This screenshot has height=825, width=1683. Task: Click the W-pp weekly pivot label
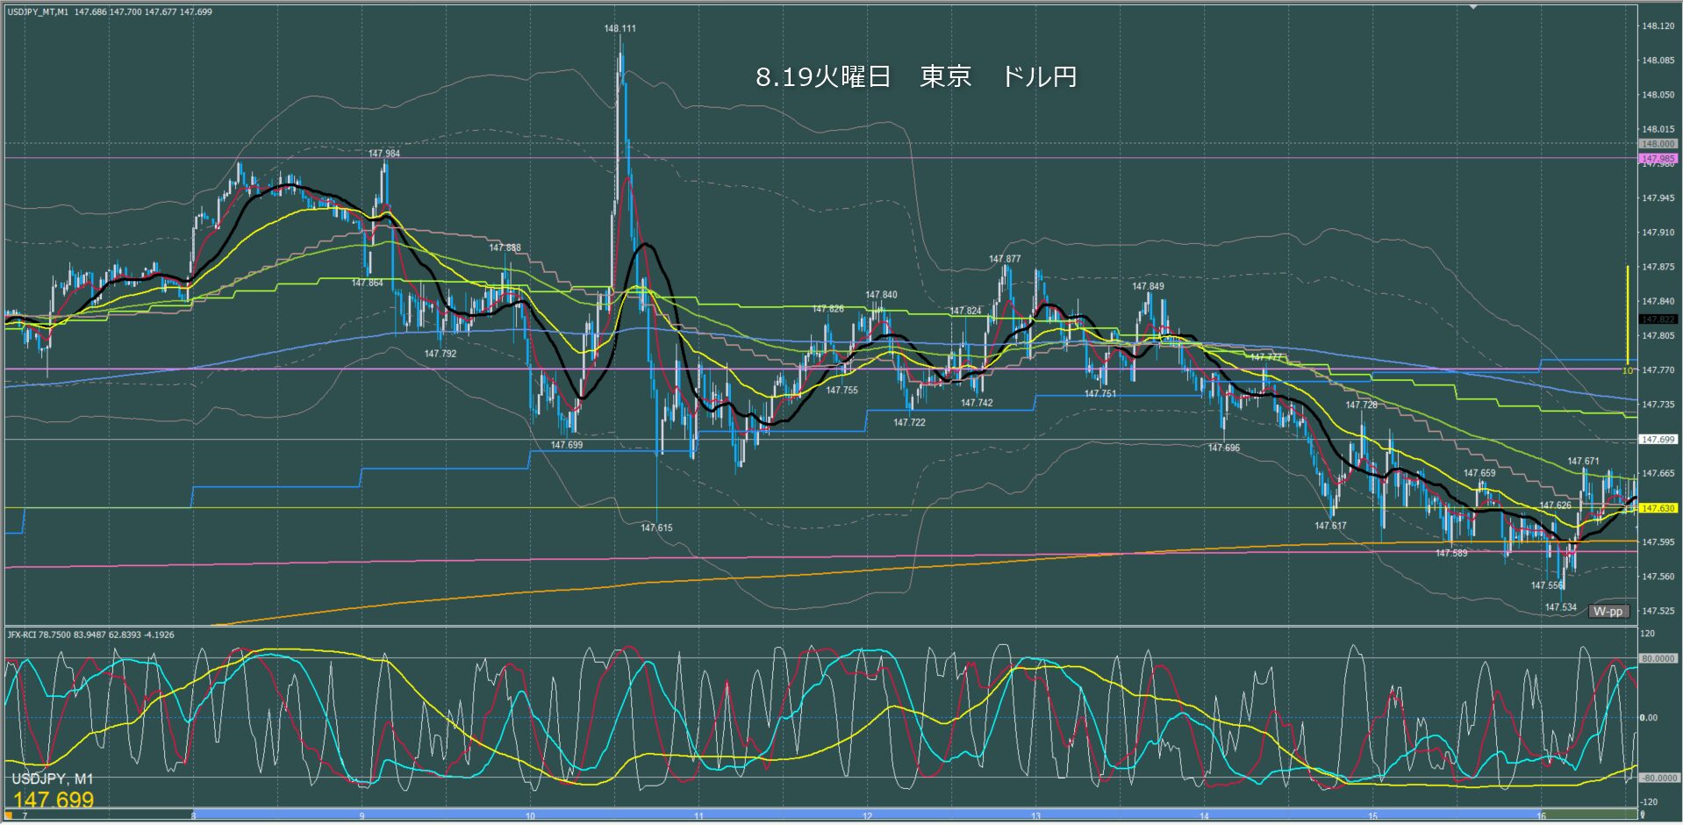[1608, 611]
